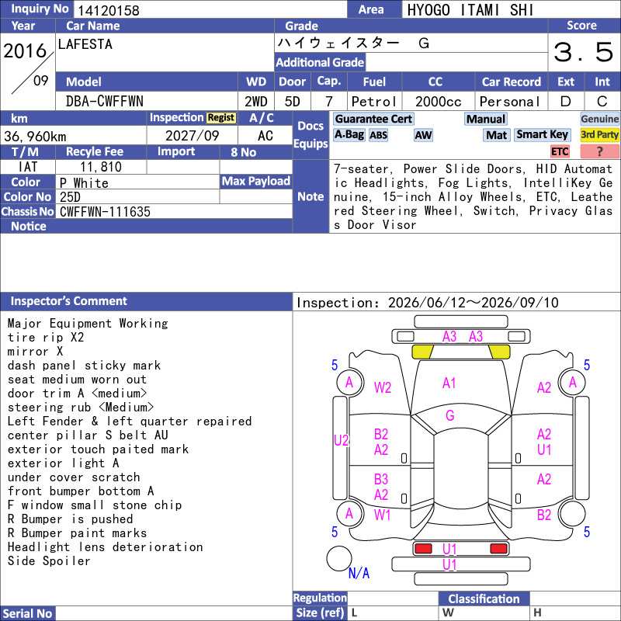Click color number 25D
This screenshot has height=621, width=621.
point(70,197)
